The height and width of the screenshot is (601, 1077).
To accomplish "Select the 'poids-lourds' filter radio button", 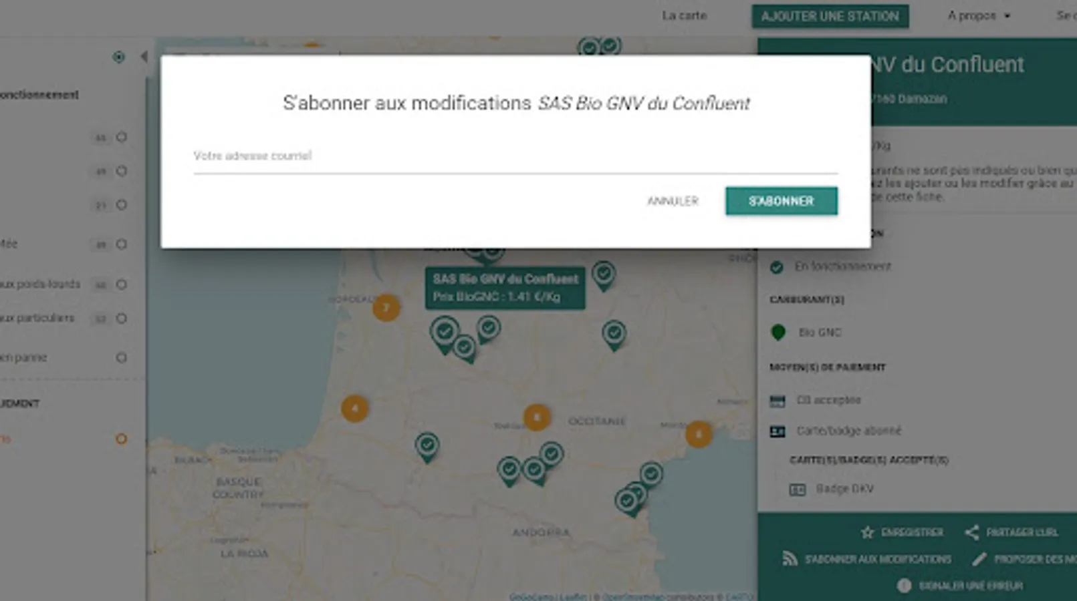I will (121, 284).
